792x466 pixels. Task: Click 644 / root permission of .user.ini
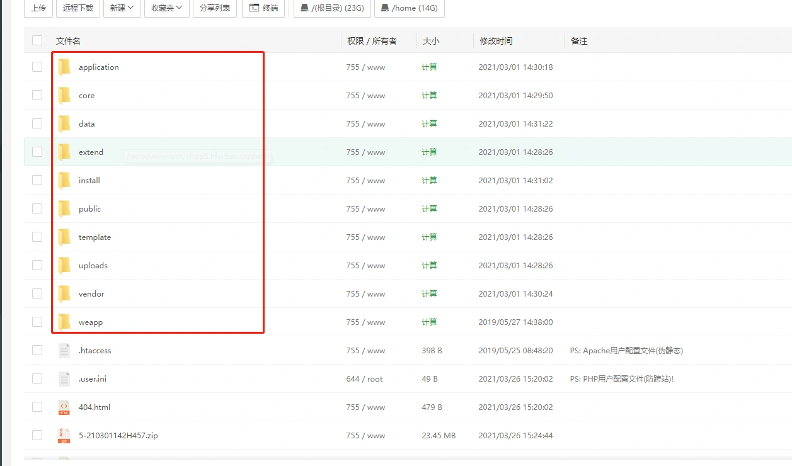click(364, 378)
